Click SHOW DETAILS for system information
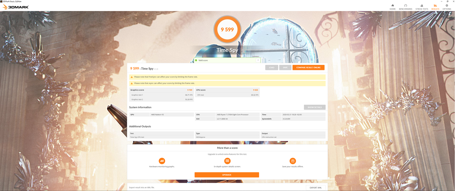 click(315, 107)
